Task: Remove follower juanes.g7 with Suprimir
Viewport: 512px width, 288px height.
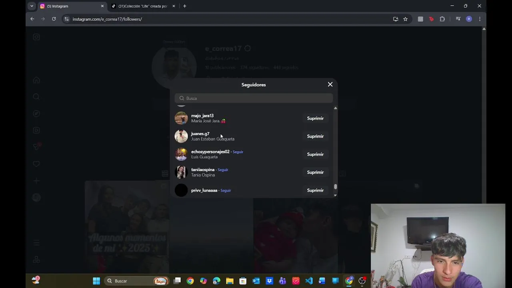Action: [x=315, y=136]
